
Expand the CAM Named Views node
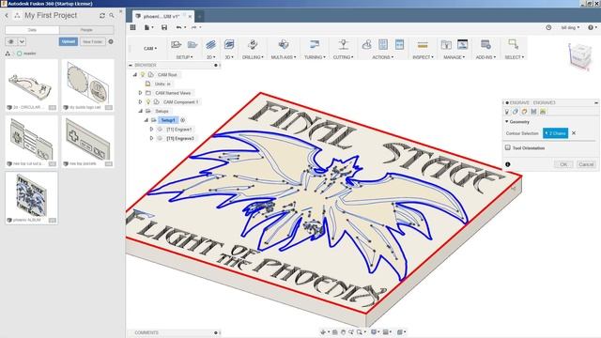pos(140,93)
